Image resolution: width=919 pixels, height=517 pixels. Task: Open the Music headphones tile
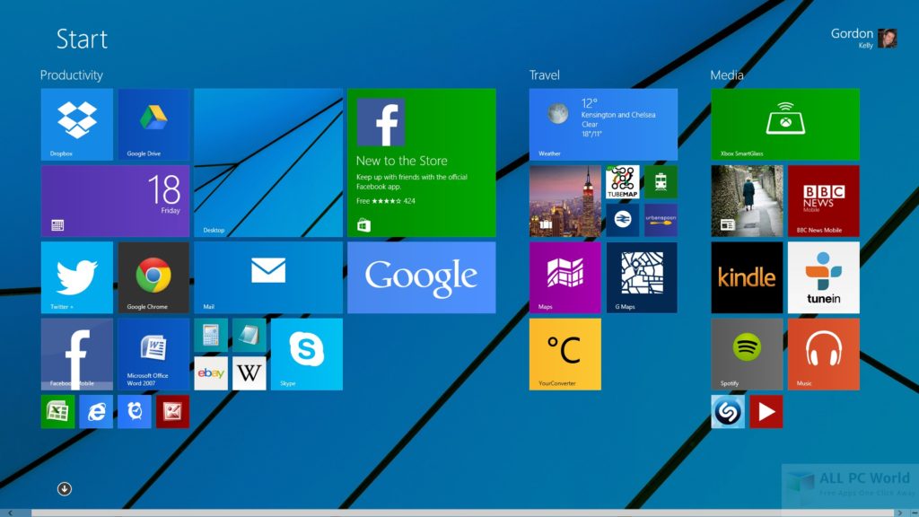tap(824, 354)
